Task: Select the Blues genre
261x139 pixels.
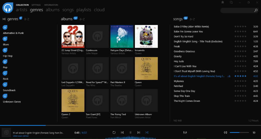Action: coord(6,45)
